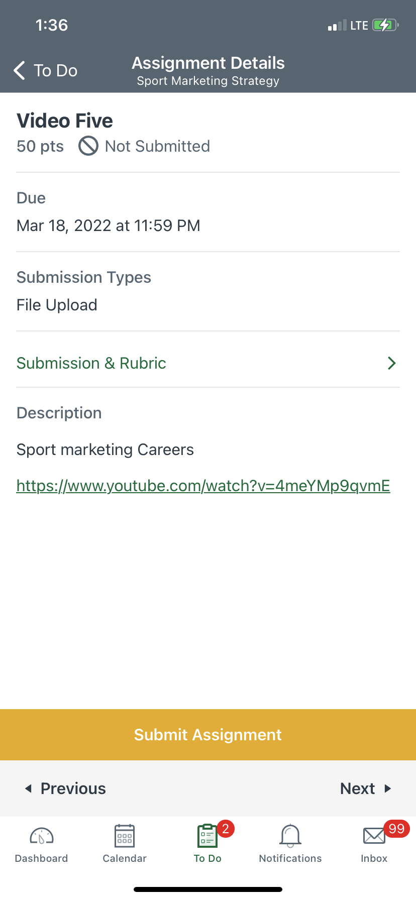Viewport: 416px width, 900px height.
Task: Tap the Inbox unread badge 99
Action: pos(396,829)
